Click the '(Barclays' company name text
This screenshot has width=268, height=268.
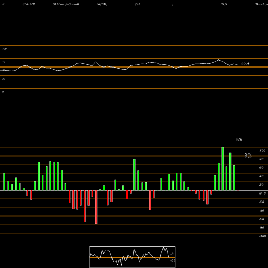261,4
